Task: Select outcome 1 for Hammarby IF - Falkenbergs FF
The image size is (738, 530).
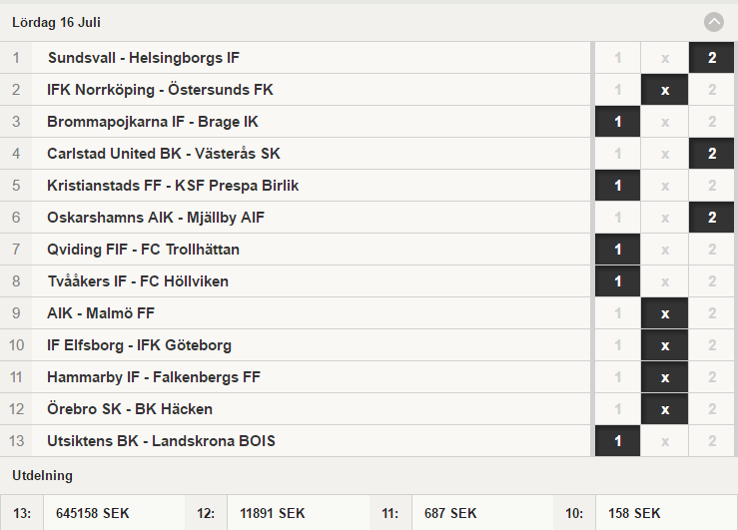Action: coord(617,377)
